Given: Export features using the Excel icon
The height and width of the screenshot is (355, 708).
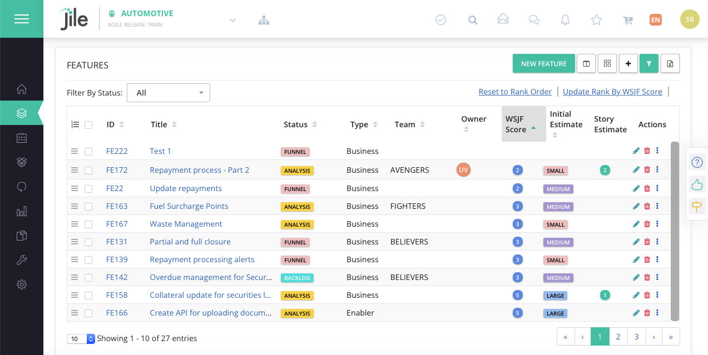Looking at the screenshot, I should pos(670,64).
